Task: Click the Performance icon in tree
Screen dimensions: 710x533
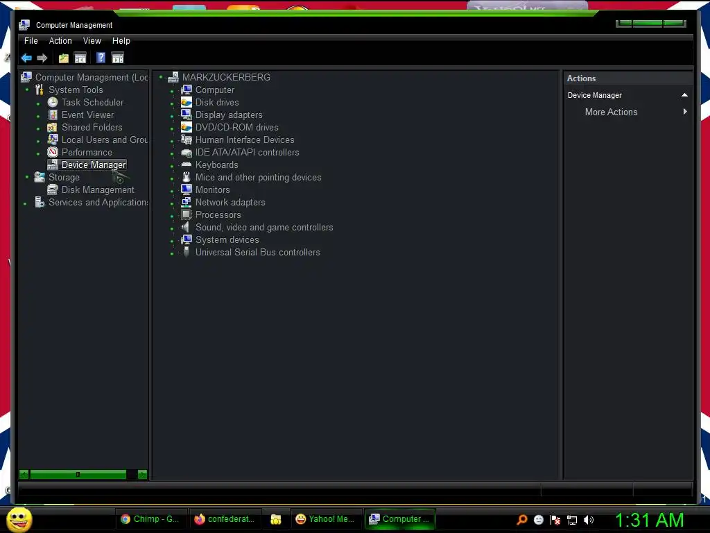Action: click(53, 152)
